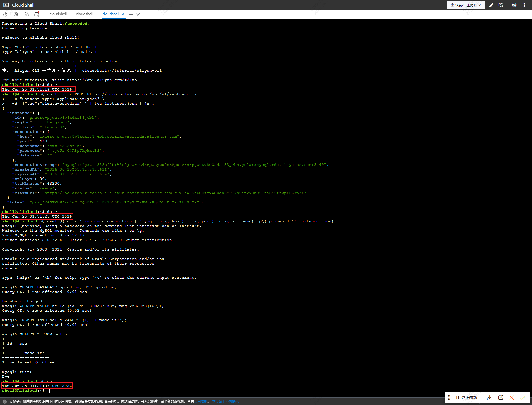This screenshot has width=532, height=405.
Task: Click the claimUrl polardb-x console URL
Action: tap(174, 193)
